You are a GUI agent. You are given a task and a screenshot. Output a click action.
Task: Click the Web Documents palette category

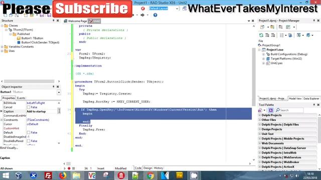tap(287, 143)
